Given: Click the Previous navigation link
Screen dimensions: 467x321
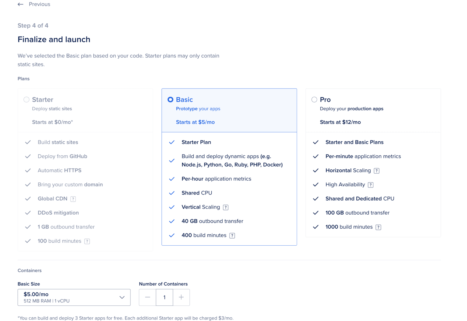Looking at the screenshot, I should 39,4.
